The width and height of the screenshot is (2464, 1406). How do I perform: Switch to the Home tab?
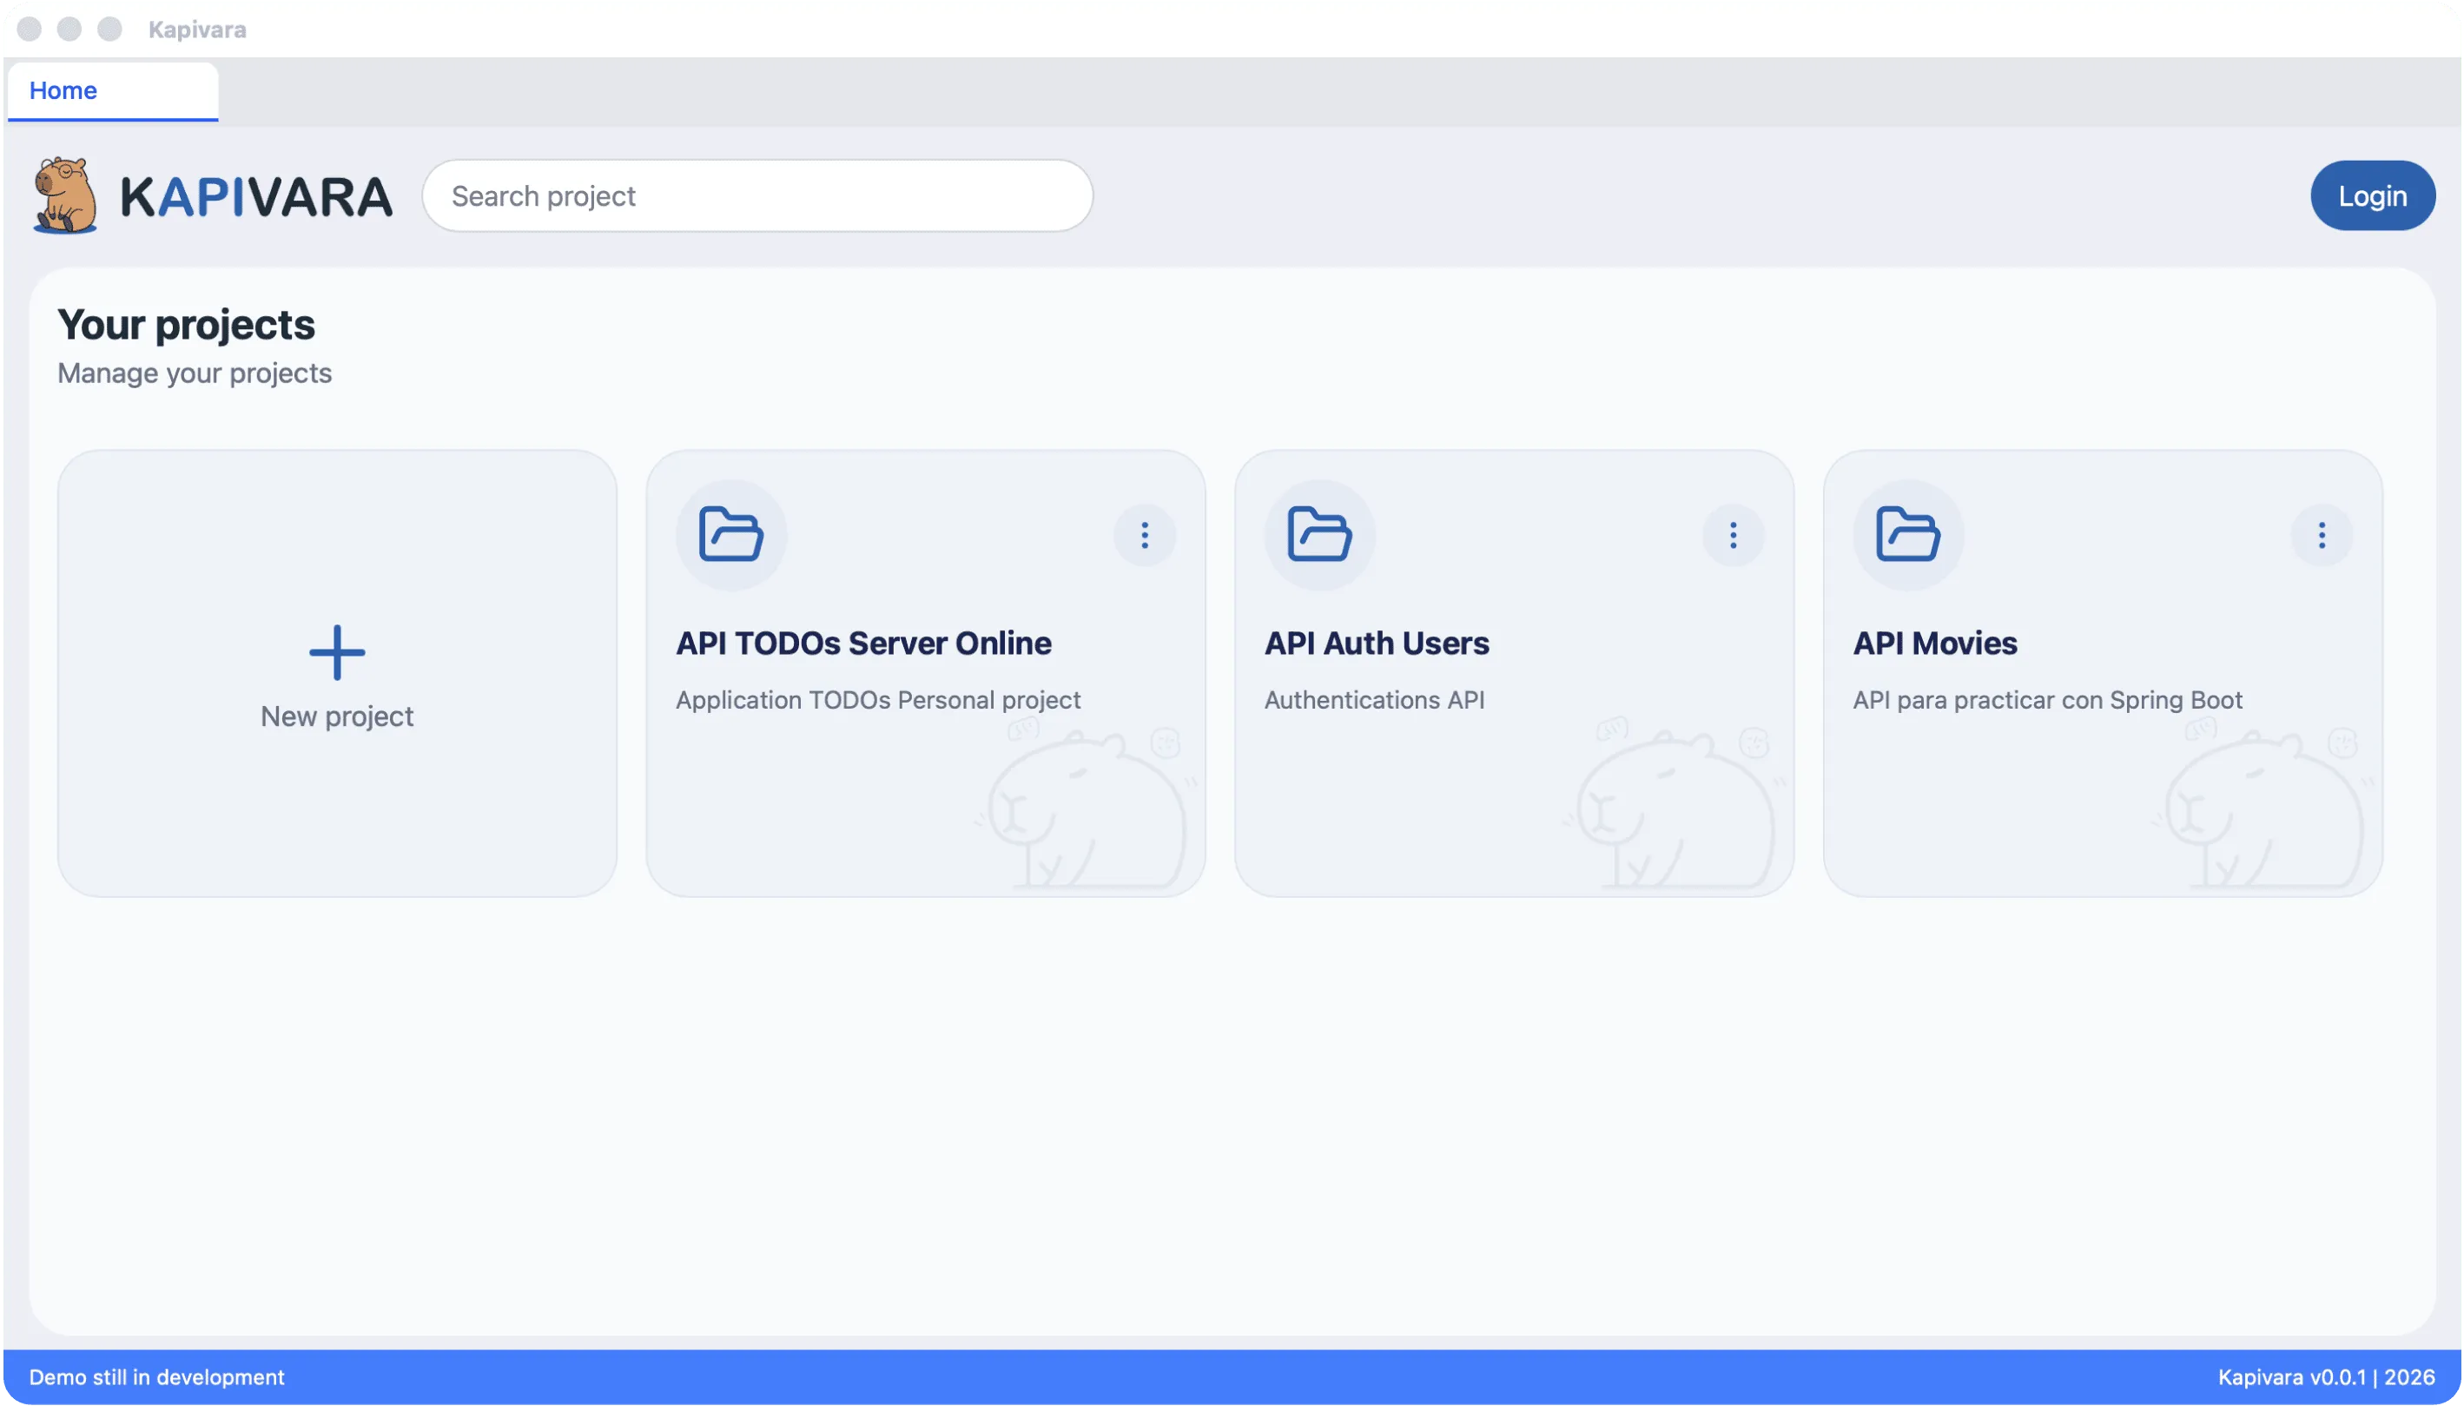point(62,89)
